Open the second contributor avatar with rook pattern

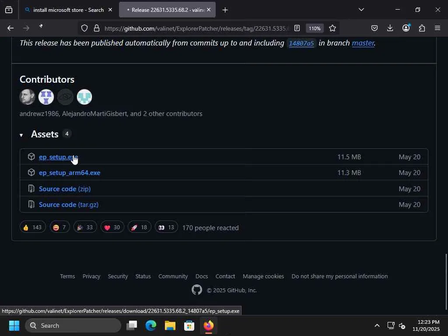[46, 97]
